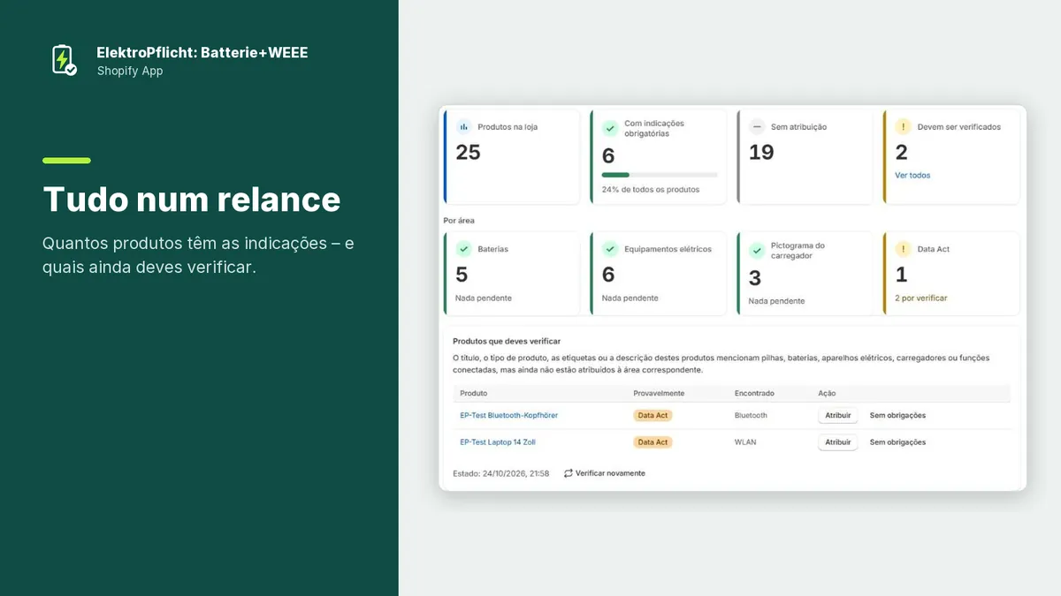Click the Data Act badge in Laptop row
The image size is (1061, 596).
click(653, 441)
